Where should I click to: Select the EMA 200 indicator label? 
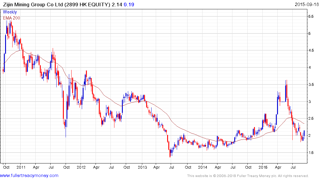pos(11,18)
